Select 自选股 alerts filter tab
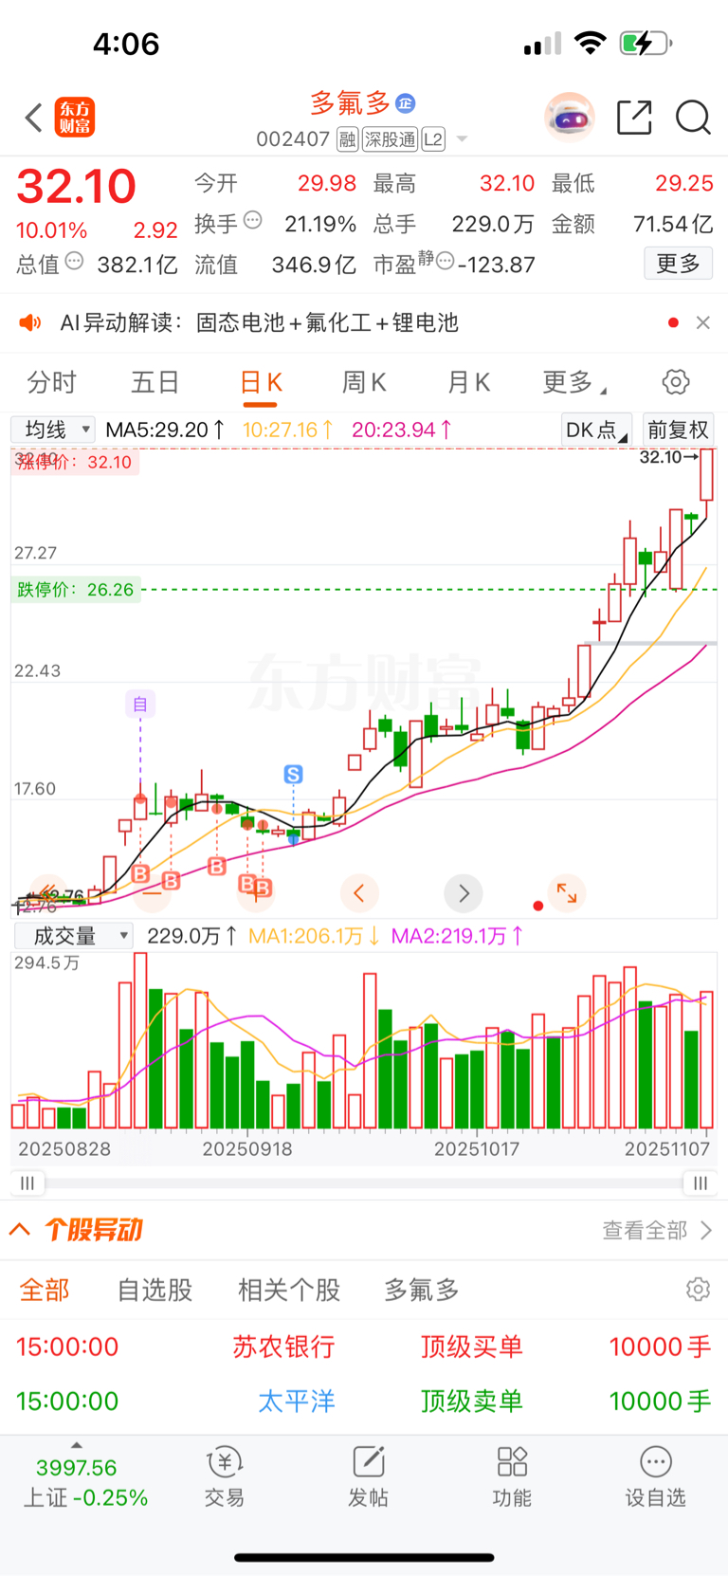The width and height of the screenshot is (728, 1576). 155,1290
